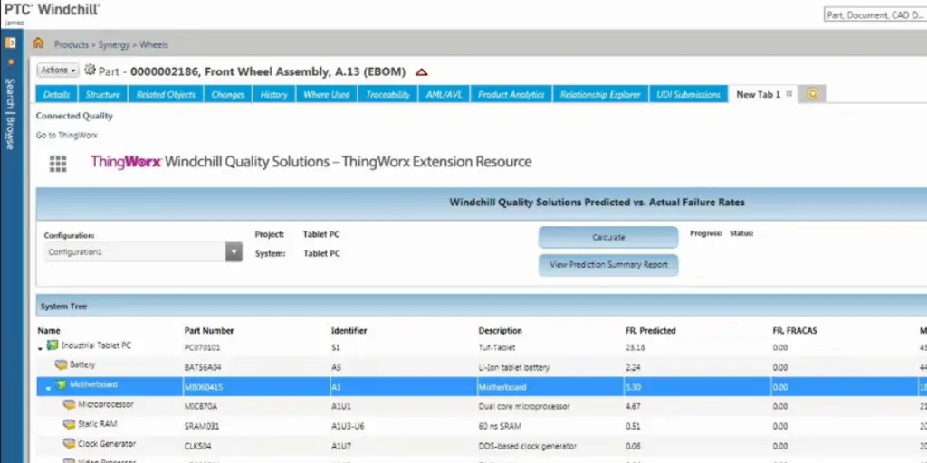Sort by the Name column header
The image size is (927, 463).
(x=49, y=330)
